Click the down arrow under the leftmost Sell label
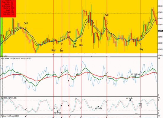Image resolution: width=163 pixels, height=118 pixels. (26, 28)
